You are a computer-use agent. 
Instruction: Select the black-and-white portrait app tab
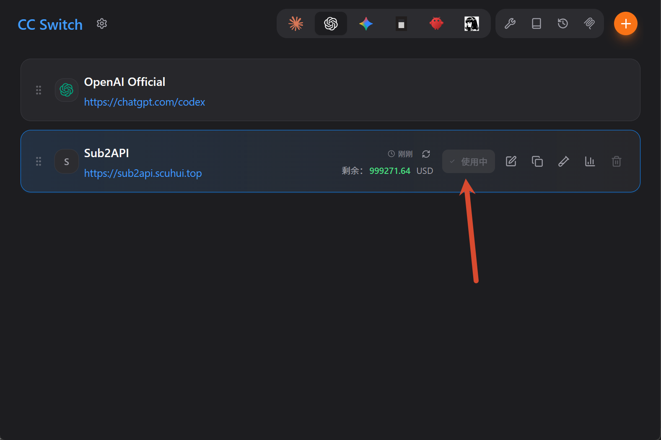click(x=472, y=23)
